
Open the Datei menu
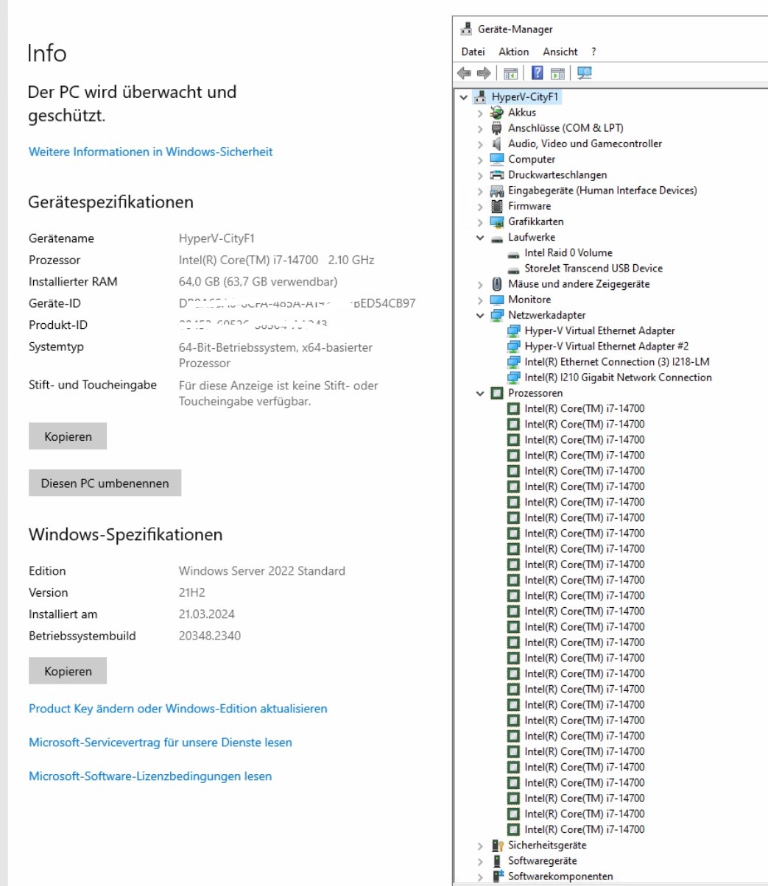(473, 52)
